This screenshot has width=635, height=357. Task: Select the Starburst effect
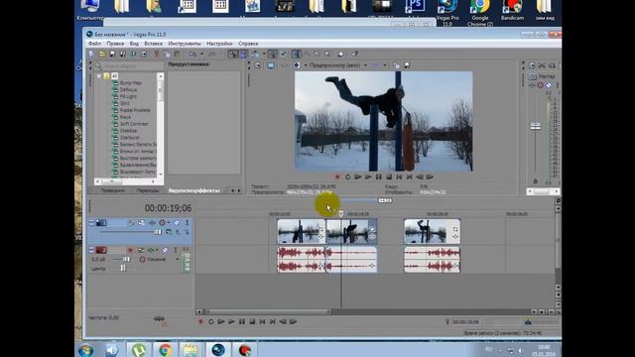129,138
